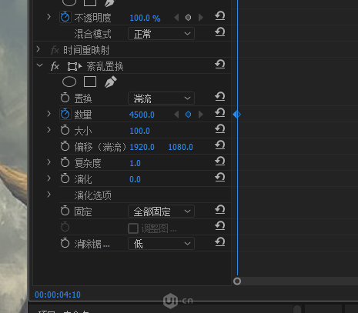The height and width of the screenshot is (313, 358).
Task: Toggle 不透明度 animation stopwatch
Action: (65, 17)
